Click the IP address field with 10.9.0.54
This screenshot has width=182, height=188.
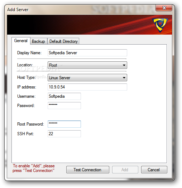coord(87,87)
